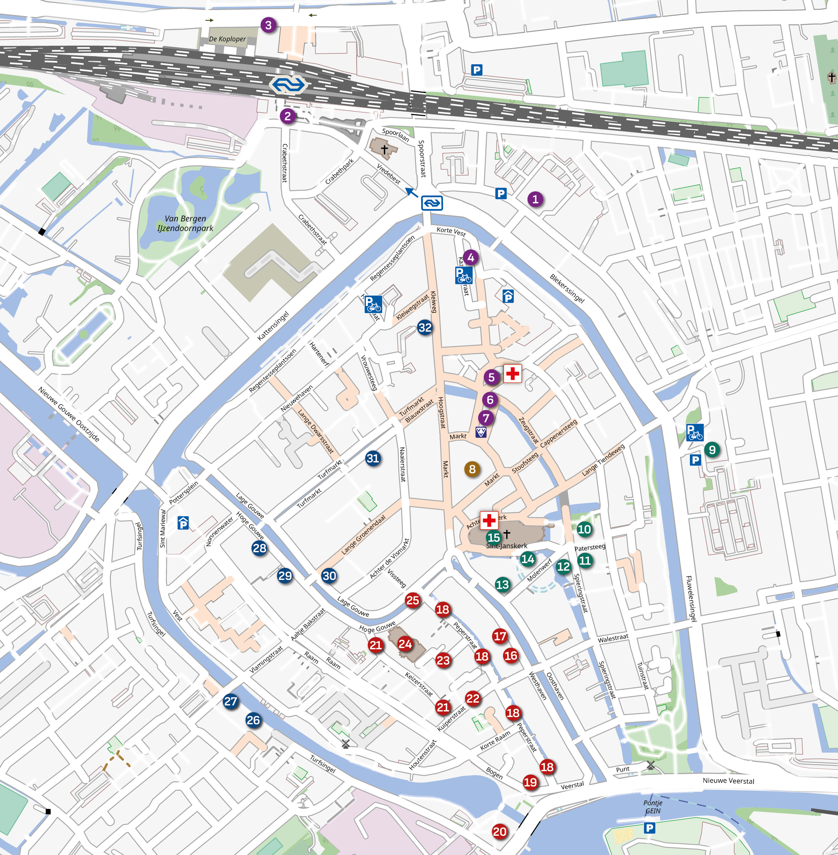Select brown marker number 8 on Markt

(472, 469)
